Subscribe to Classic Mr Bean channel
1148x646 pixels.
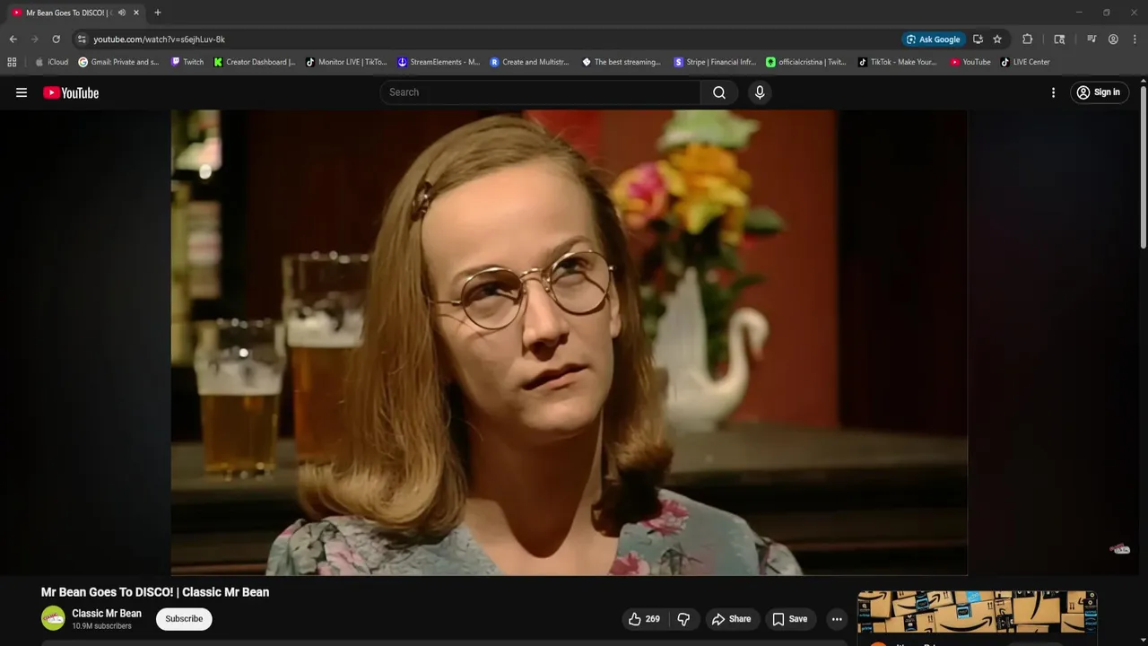[x=184, y=619]
